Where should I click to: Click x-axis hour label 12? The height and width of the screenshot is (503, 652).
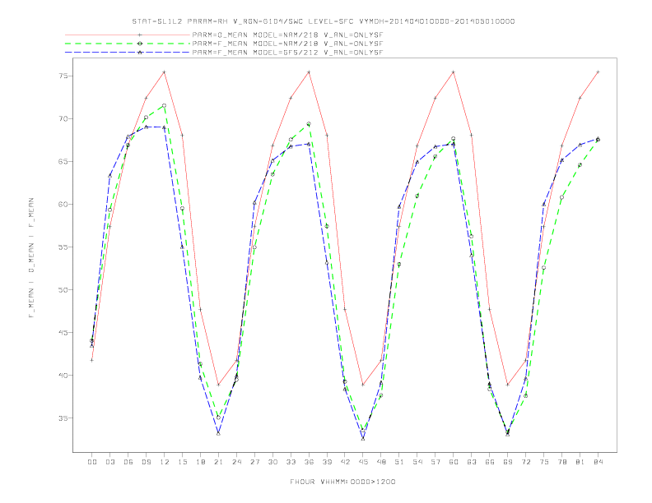click(x=165, y=462)
